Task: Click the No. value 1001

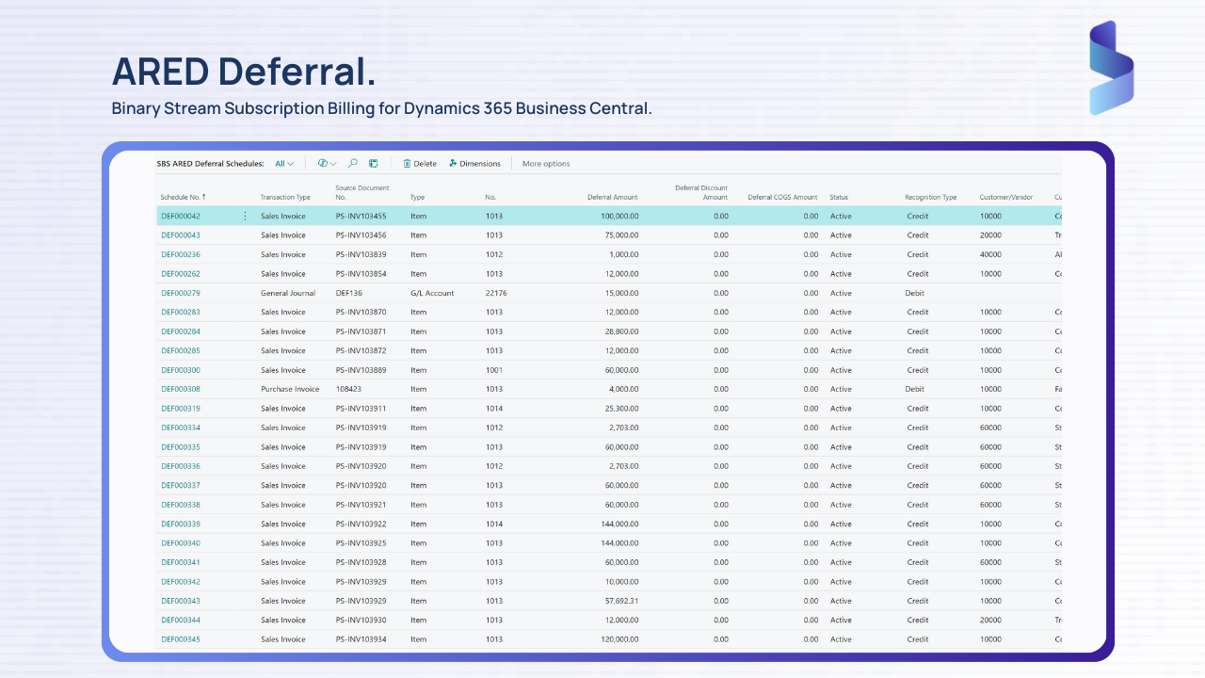Action: [494, 370]
